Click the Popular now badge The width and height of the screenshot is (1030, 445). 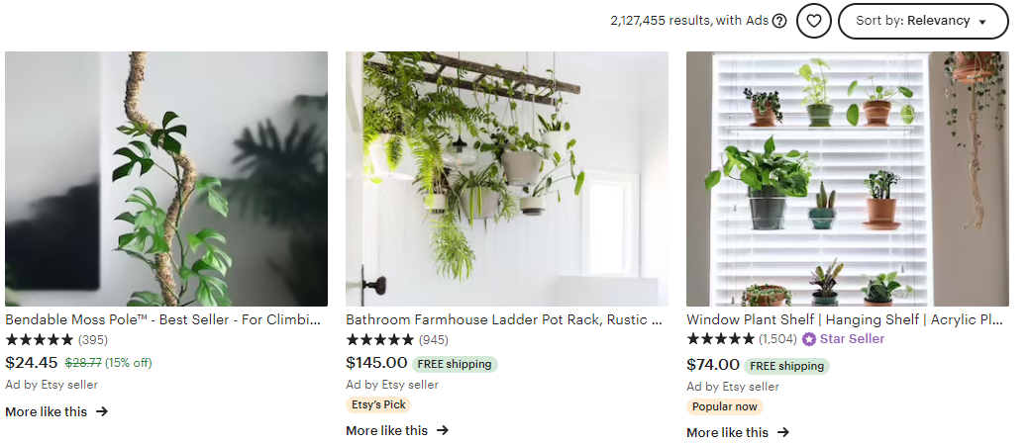coord(725,407)
